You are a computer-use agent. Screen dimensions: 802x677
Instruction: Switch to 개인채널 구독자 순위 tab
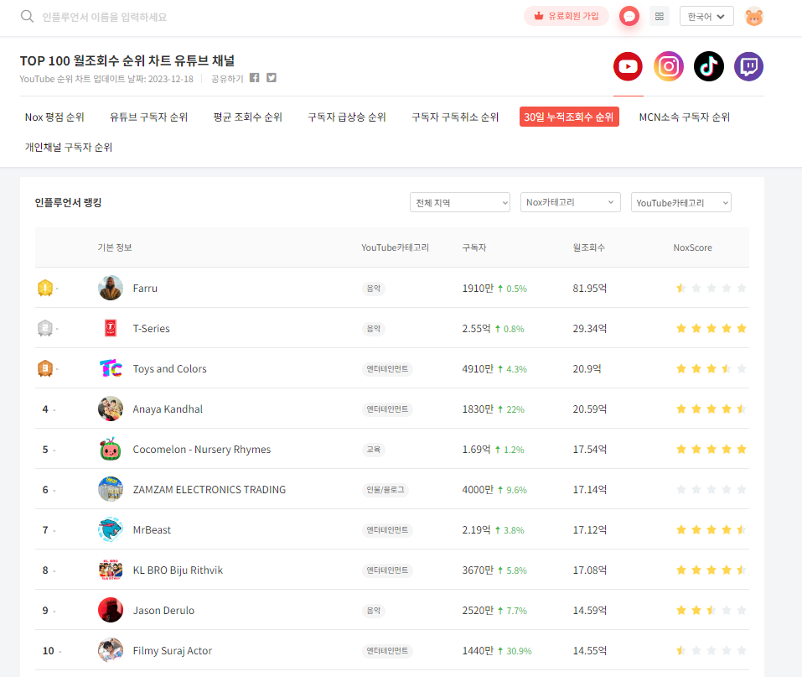pyautogui.click(x=69, y=147)
